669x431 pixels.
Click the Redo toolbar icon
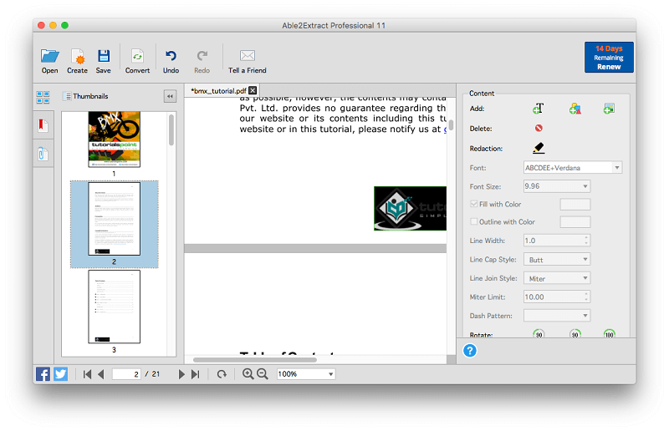(202, 56)
